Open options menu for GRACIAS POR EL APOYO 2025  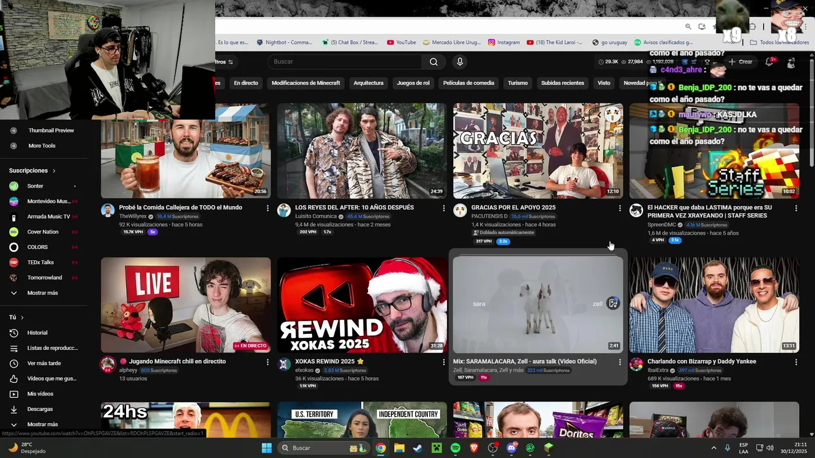[620, 208]
